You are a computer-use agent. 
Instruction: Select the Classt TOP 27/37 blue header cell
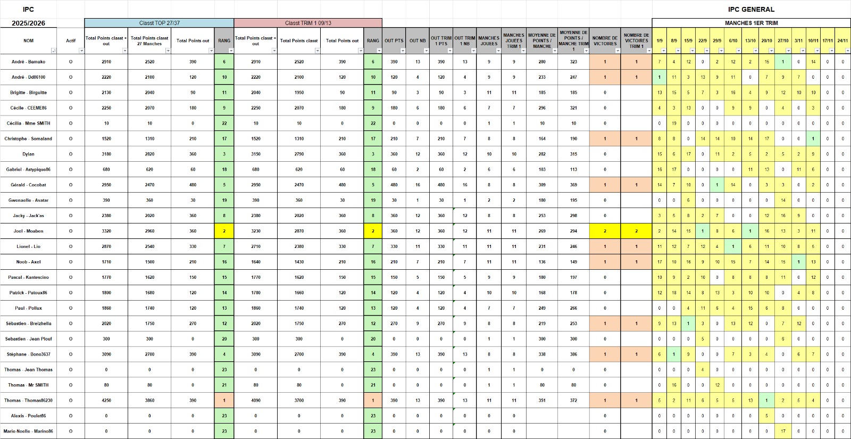pos(159,23)
